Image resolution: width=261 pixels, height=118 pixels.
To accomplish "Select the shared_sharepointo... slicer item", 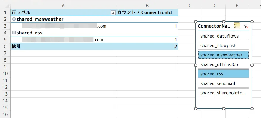I will tap(224, 93).
